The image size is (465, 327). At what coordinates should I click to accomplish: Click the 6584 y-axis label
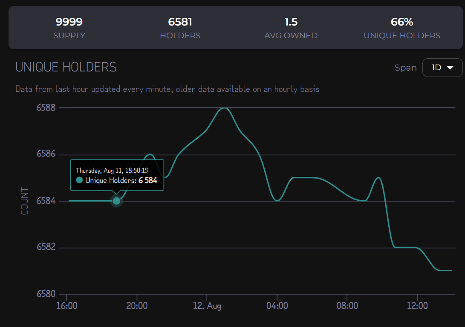(x=46, y=201)
